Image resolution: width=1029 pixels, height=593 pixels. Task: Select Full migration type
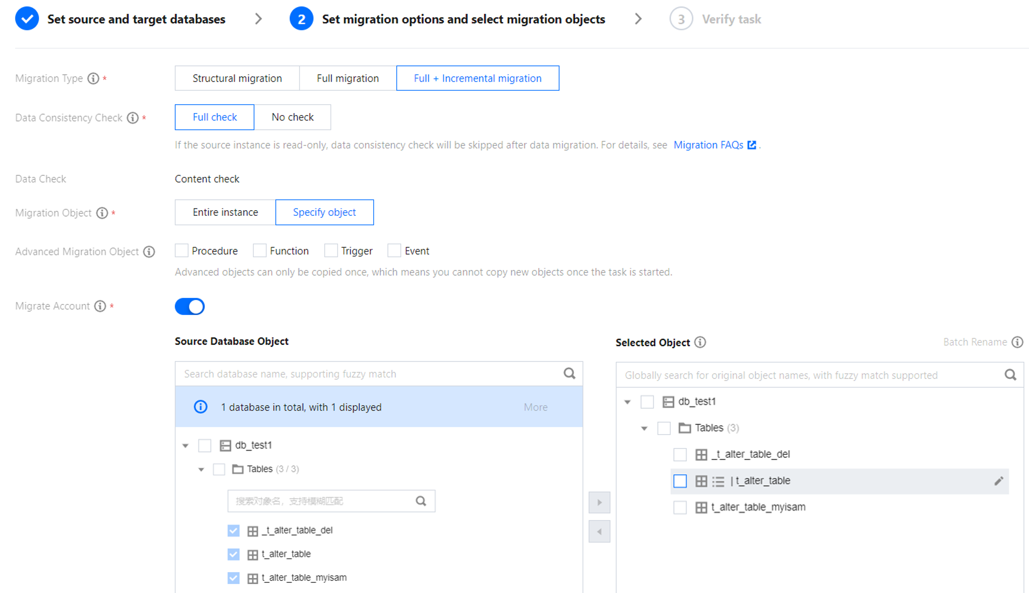(348, 78)
